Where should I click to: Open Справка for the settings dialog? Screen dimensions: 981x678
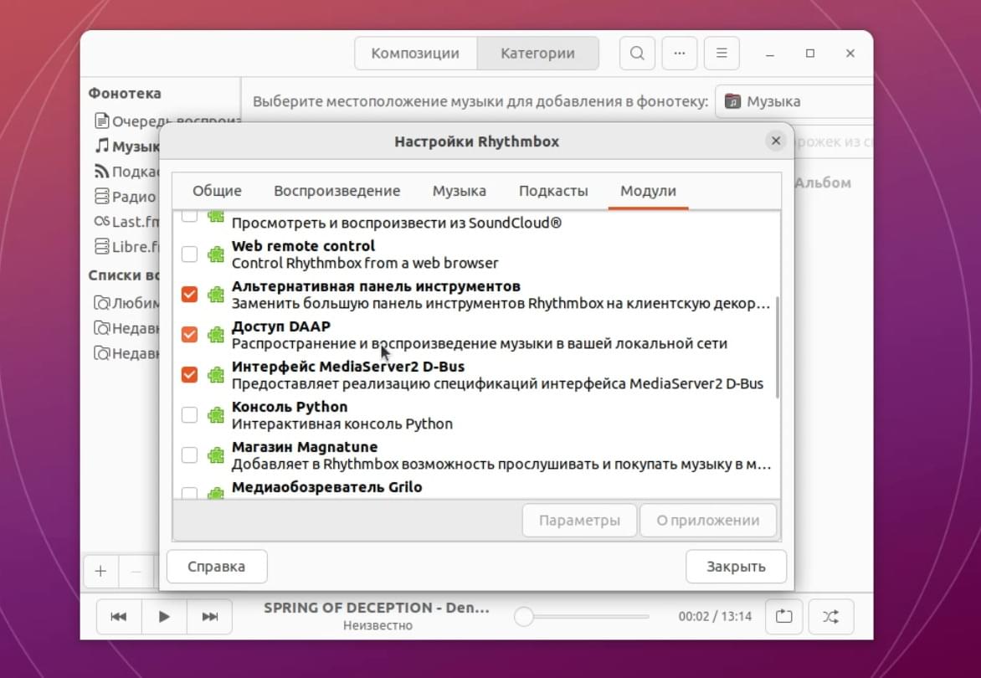[217, 567]
